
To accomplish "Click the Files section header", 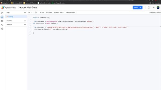I will point(8,12).
